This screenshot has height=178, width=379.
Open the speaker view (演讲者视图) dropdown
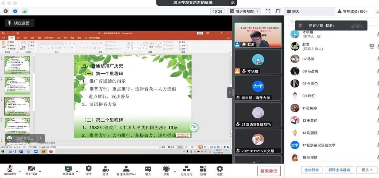[244, 11]
